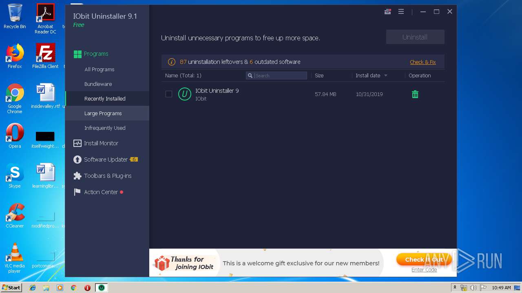Click the Software Updater 6 badge
Image resolution: width=522 pixels, height=293 pixels.
point(134,160)
